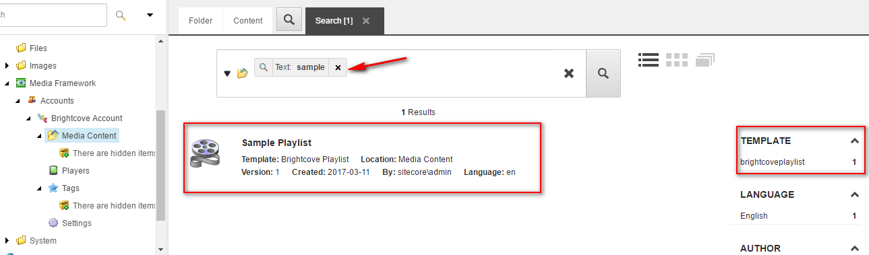Click the Settings gear icon in tree
869x255 pixels.
(53, 223)
